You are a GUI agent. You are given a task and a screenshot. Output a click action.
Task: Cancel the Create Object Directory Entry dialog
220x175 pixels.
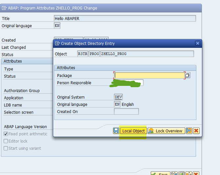click(196, 131)
